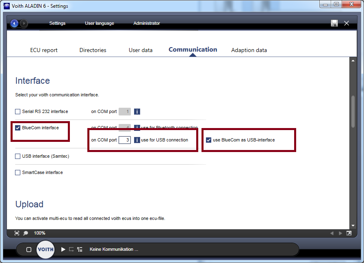This screenshot has width=364, height=263.
Task: Click the expand window icon in status bar
Action: (349, 233)
